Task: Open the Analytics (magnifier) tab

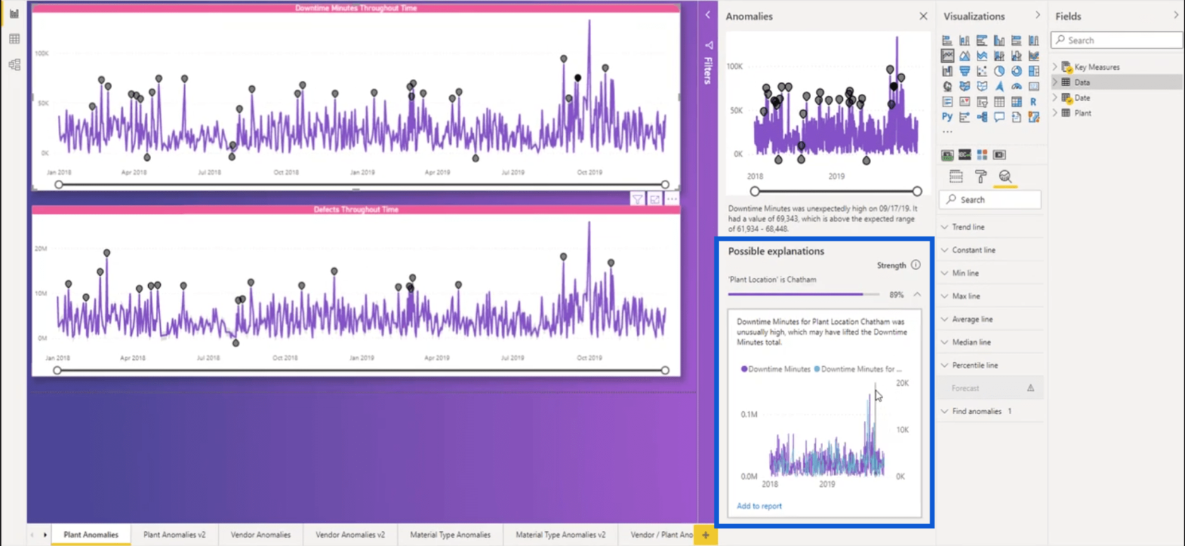Action: [x=1005, y=176]
